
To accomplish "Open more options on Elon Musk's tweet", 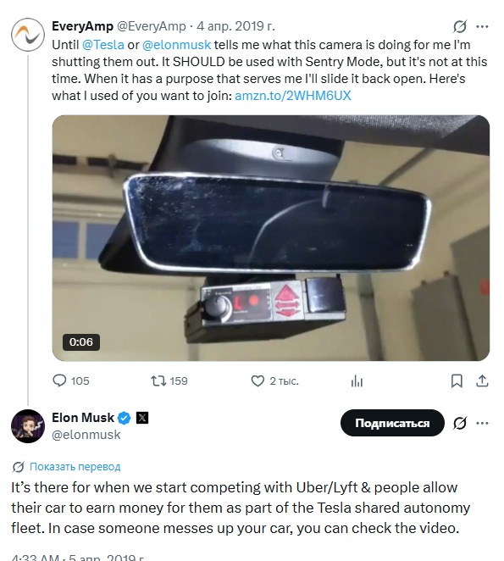I will [482, 423].
